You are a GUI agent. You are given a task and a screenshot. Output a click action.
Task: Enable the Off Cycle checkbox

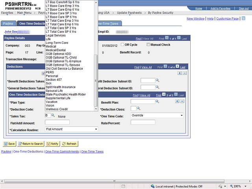pos(122,44)
